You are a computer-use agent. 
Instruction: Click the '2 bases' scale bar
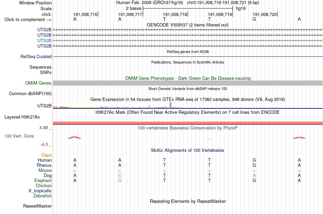point(188,8)
